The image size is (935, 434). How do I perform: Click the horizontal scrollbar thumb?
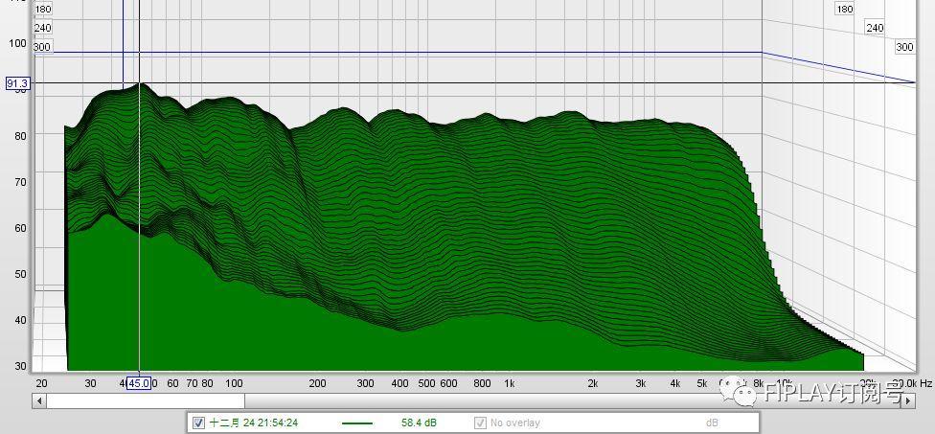point(144,401)
